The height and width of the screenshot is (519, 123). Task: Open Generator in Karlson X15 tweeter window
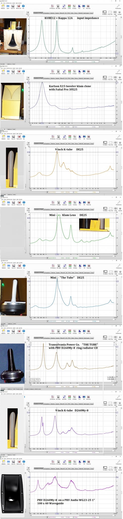click(x=64, y=72)
